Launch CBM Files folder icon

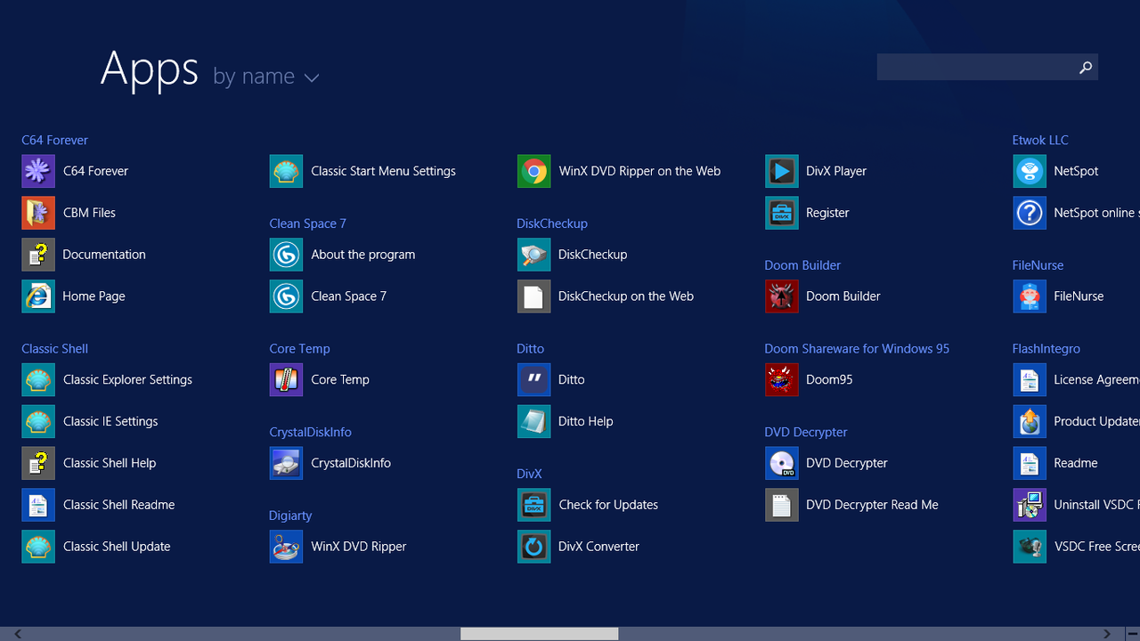(x=38, y=213)
